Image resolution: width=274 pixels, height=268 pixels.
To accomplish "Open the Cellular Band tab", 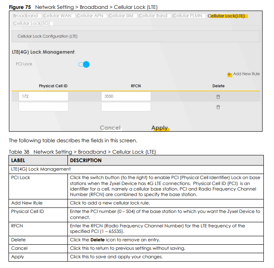I will click(x=153, y=16).
